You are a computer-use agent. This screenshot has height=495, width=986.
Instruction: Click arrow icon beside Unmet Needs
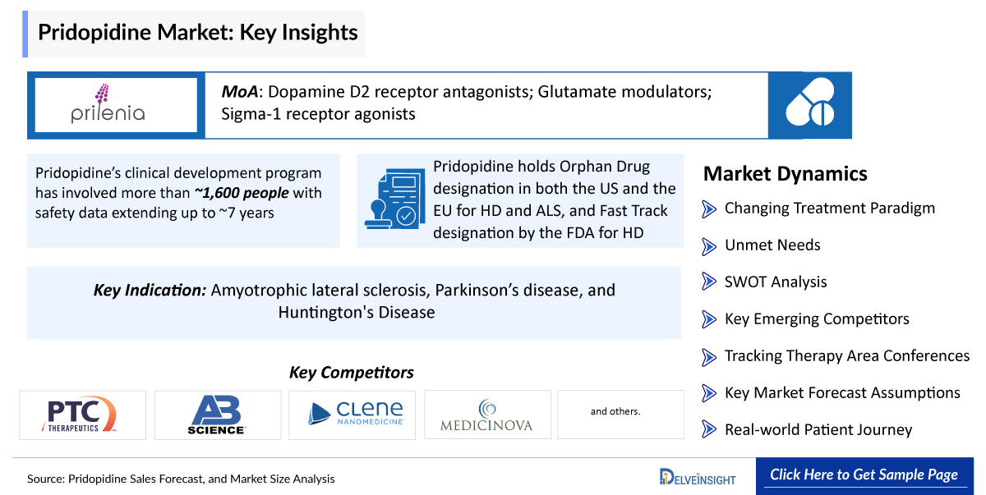(x=709, y=245)
